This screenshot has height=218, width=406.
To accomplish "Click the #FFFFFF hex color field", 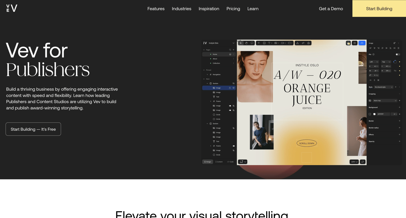I will (383, 114).
